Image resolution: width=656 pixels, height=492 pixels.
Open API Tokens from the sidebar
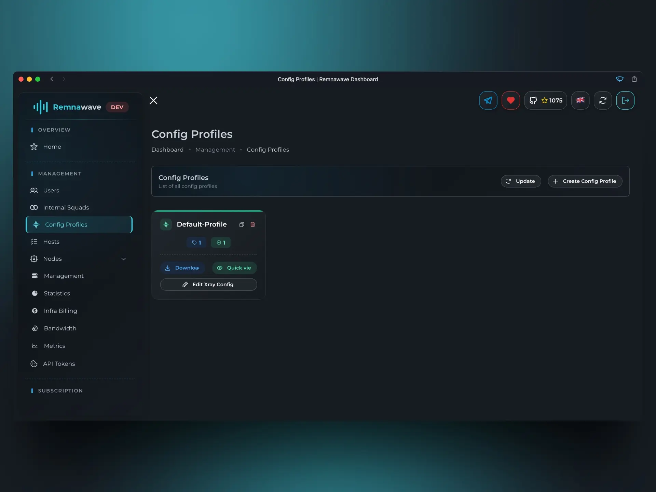pos(59,364)
